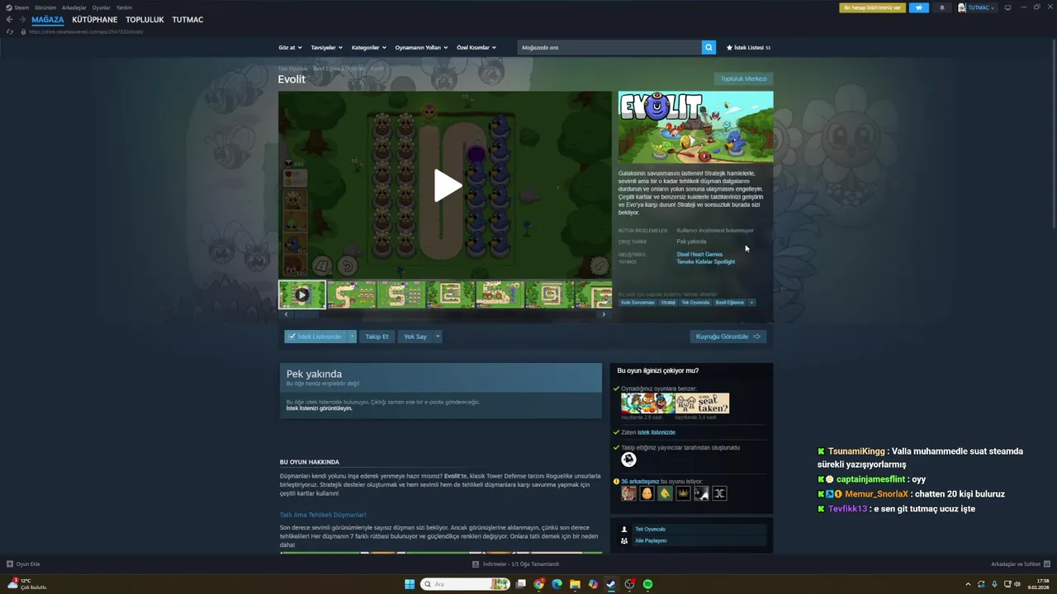
Task: Open the Görünüm menu
Action: tap(45, 7)
